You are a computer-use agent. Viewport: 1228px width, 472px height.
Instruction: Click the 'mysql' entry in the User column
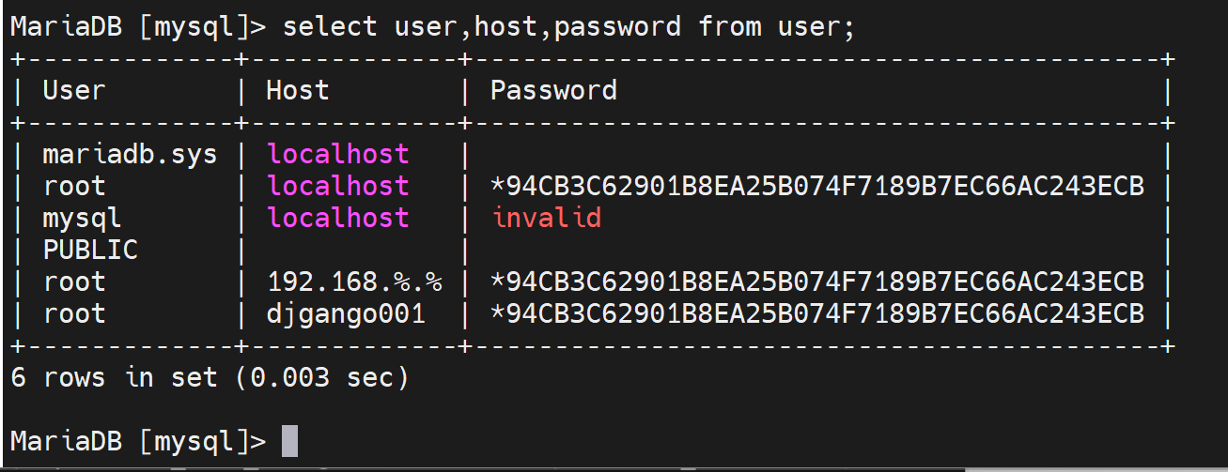pos(83,218)
